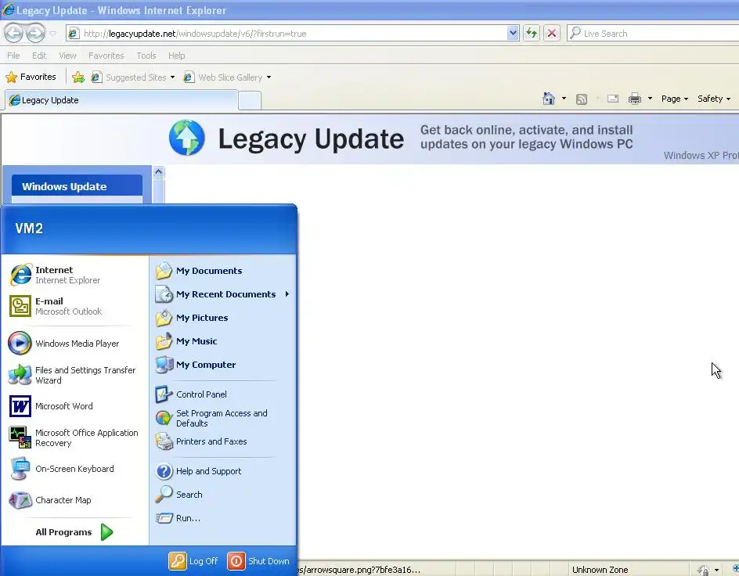Viewport: 739px width, 576px height.
Task: Open the Page menu dropdown
Action: click(675, 99)
